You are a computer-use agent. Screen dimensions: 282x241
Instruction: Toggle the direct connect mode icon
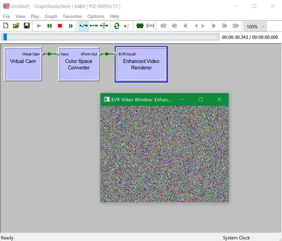click(93, 26)
